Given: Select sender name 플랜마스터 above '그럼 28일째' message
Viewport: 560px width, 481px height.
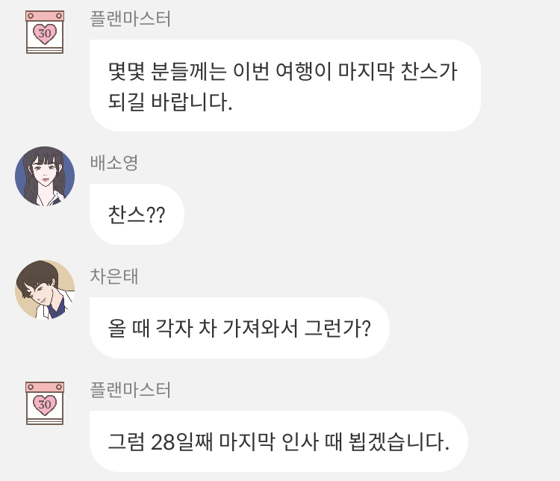Looking at the screenshot, I should [x=131, y=390].
